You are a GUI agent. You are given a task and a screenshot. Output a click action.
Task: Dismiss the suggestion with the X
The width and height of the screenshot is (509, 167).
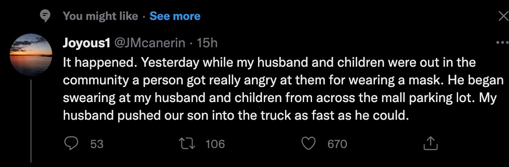point(504,15)
